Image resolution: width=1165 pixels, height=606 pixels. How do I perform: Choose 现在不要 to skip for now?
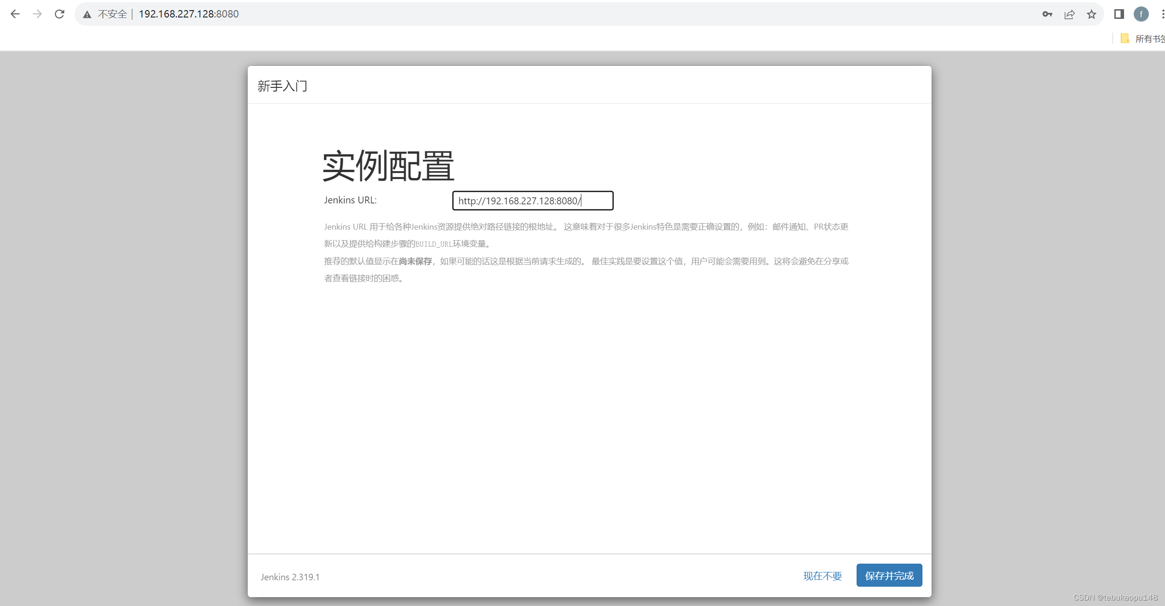(822, 576)
